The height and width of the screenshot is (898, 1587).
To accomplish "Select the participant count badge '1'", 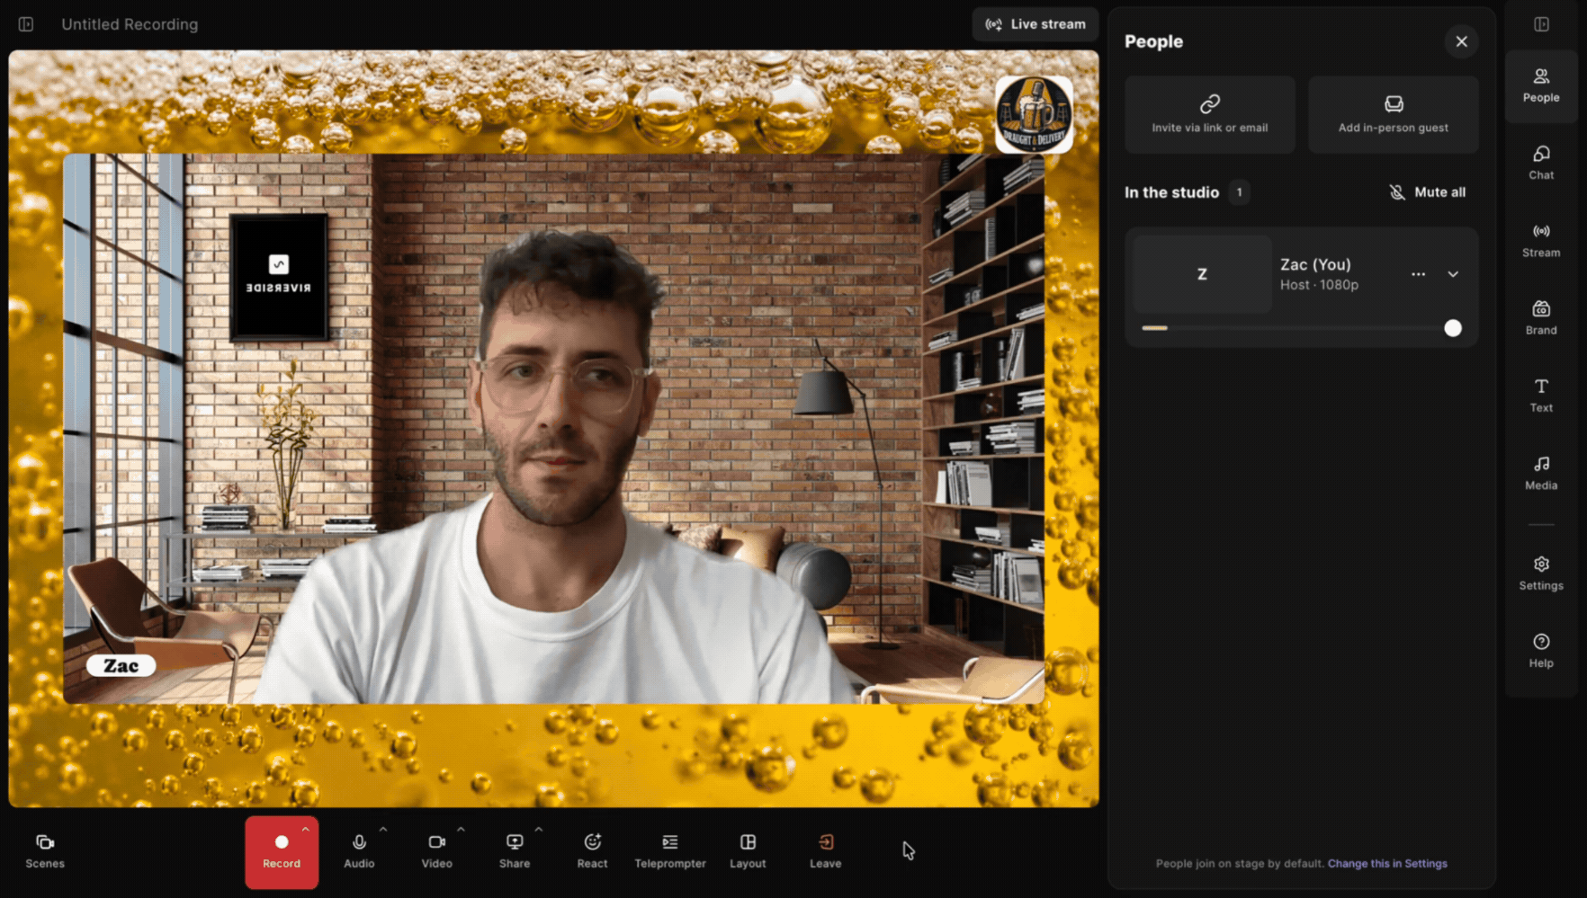I will tap(1239, 192).
